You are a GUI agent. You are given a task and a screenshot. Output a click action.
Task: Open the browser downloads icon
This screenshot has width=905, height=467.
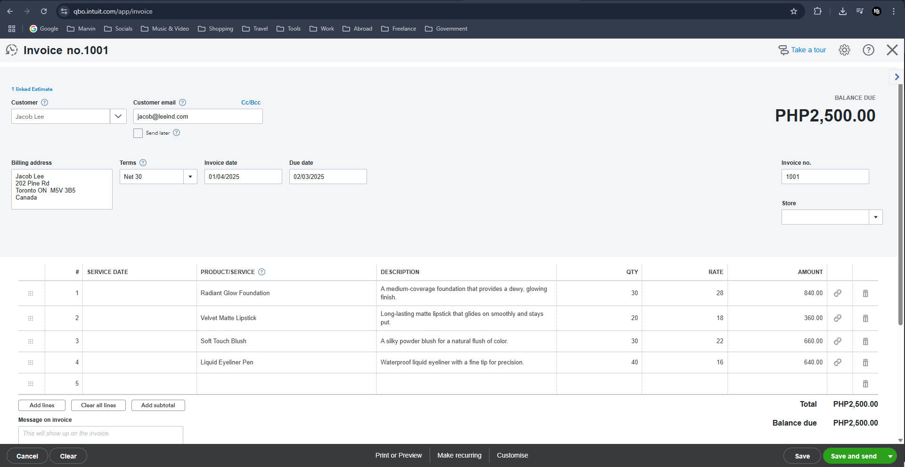(842, 11)
